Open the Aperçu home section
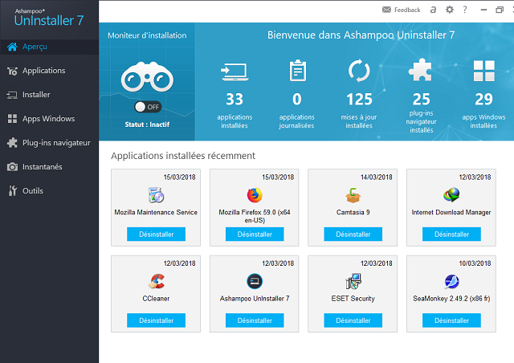The height and width of the screenshot is (363, 514). pyautogui.click(x=49, y=47)
